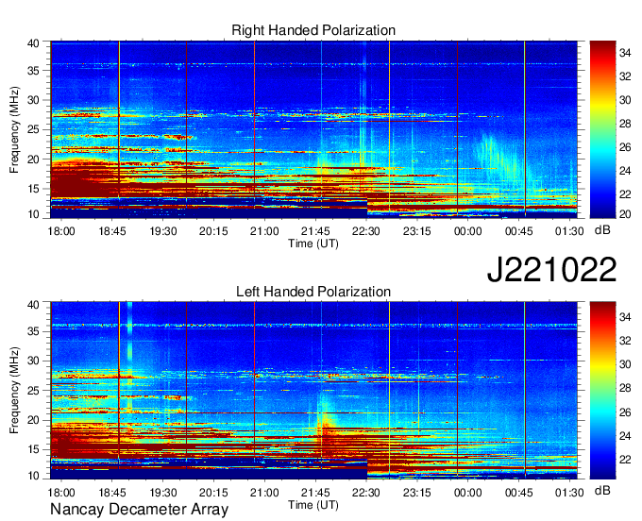Viewport: 642px width, 521px height.
Task: Click 24 value on right-handed colorbar scale
Action: point(625,171)
